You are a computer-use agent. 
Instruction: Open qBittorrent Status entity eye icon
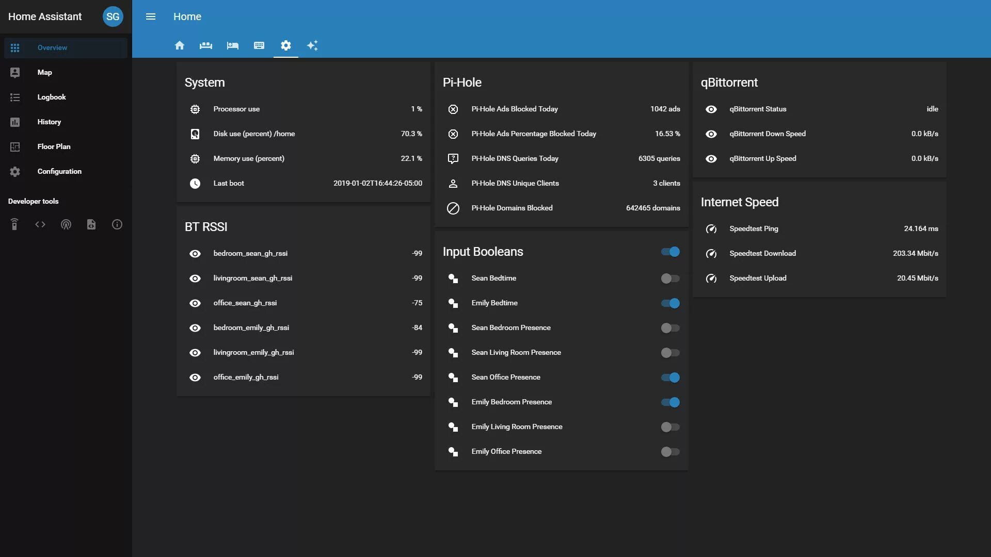pyautogui.click(x=711, y=109)
